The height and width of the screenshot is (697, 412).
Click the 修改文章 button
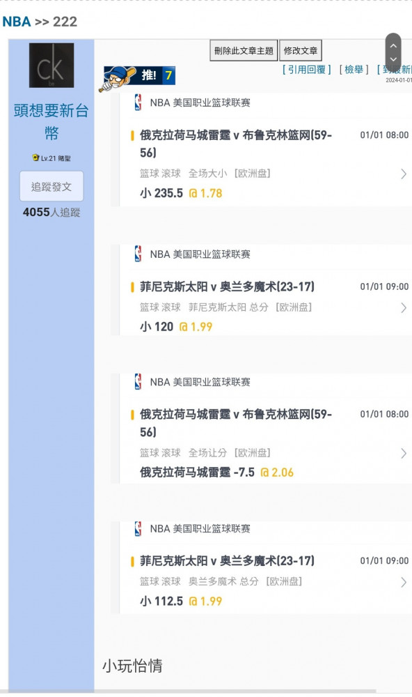tap(301, 51)
